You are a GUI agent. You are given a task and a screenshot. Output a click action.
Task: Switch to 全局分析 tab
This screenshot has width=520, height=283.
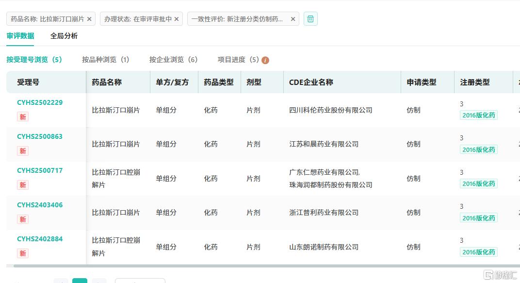tap(64, 36)
